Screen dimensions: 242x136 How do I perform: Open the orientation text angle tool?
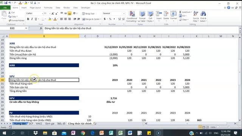(75, 14)
